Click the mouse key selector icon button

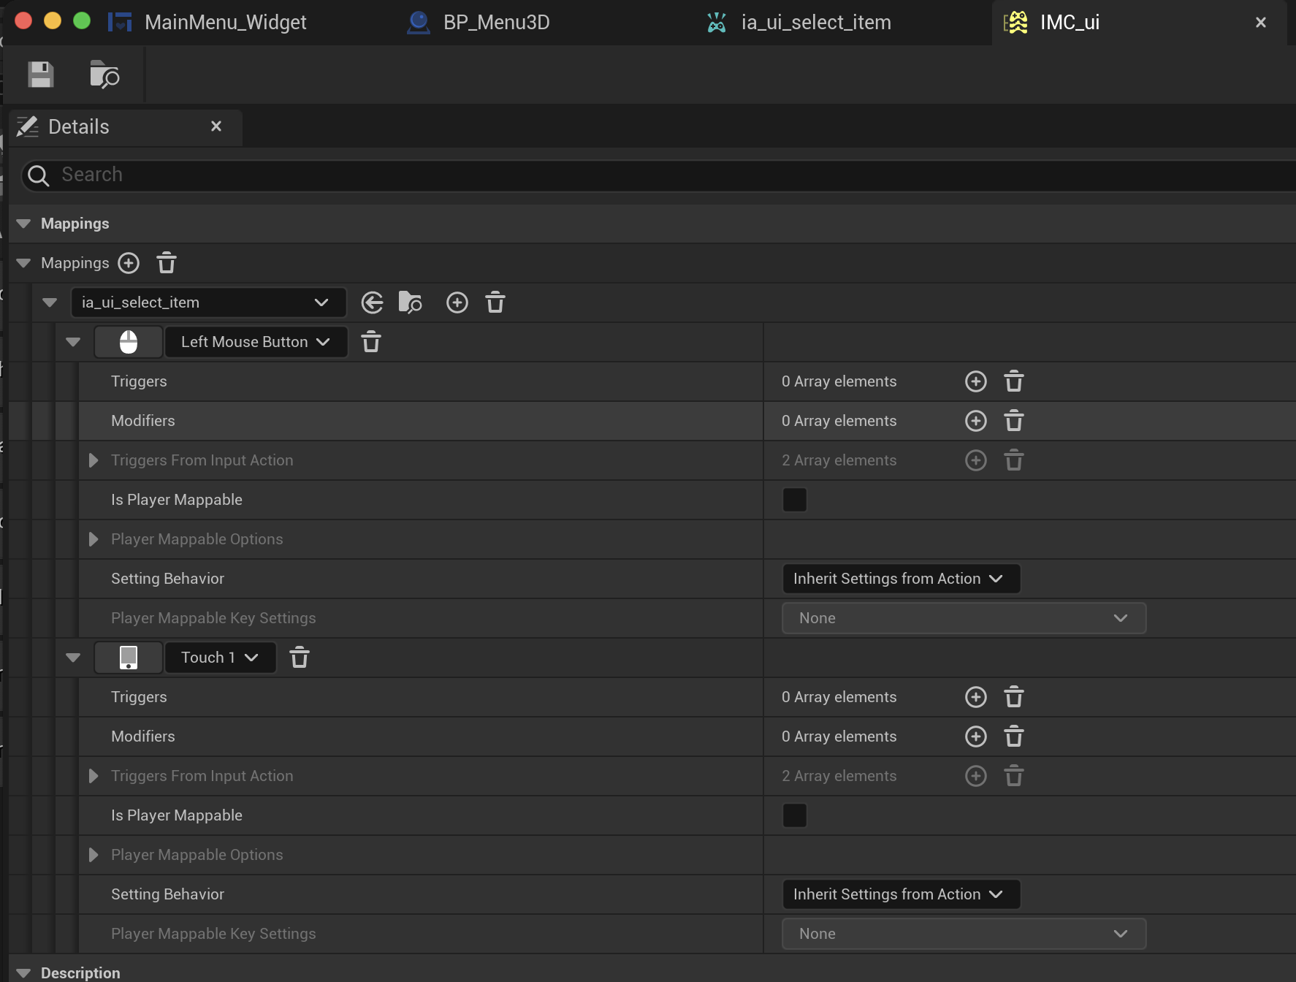[129, 342]
